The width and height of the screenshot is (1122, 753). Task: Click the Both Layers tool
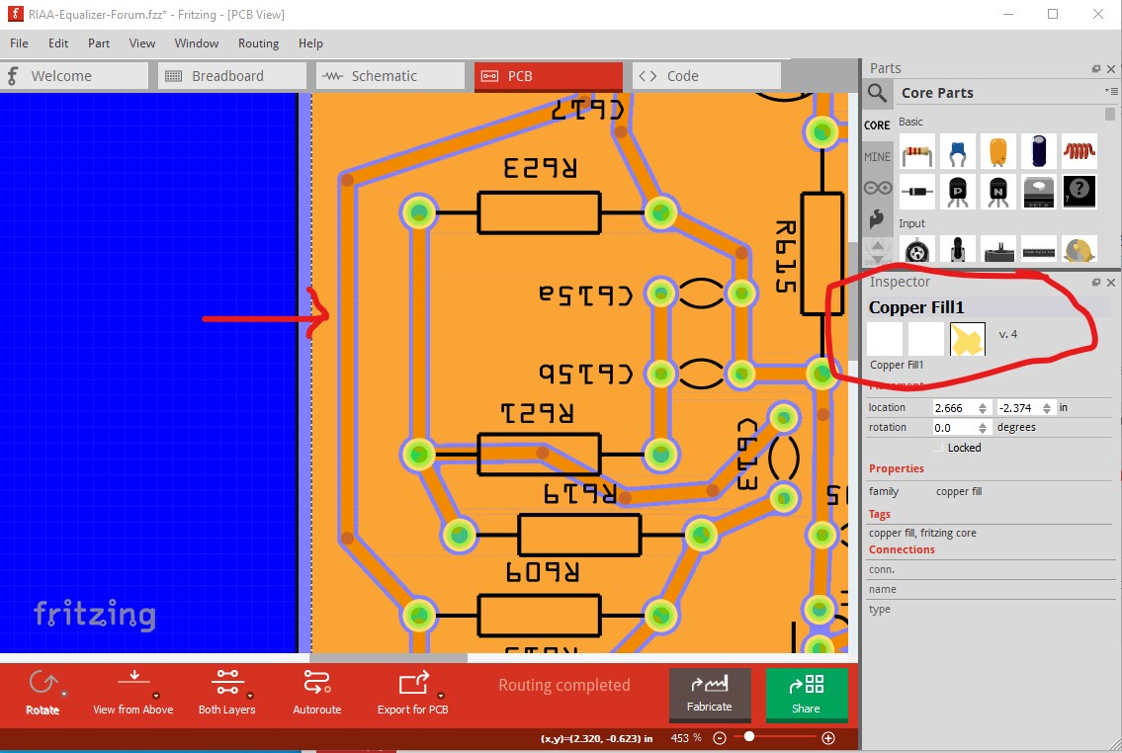click(226, 692)
